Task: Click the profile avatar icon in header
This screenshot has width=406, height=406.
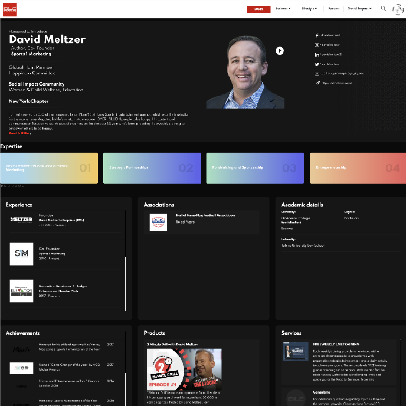Action: pyautogui.click(x=398, y=9)
